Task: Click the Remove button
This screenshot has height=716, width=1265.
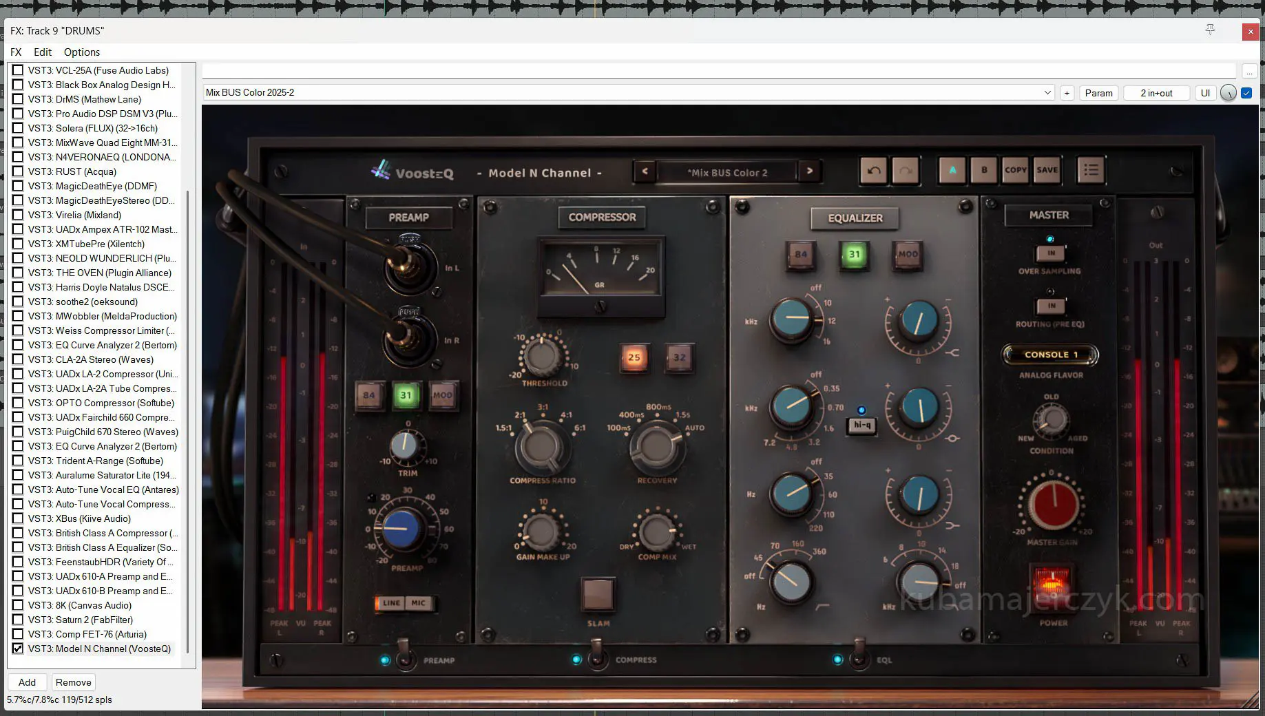Action: point(73,682)
